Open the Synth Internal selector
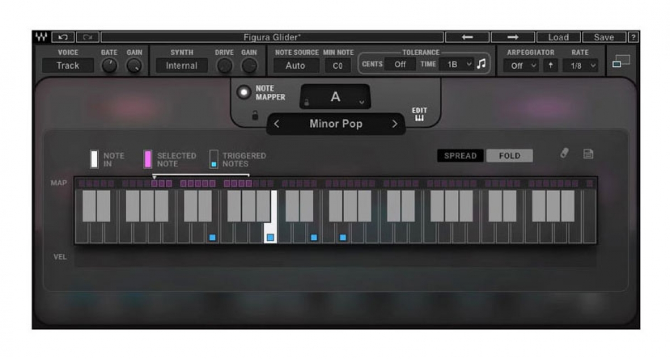Image resolution: width=670 pixels, height=359 pixels. click(x=181, y=65)
